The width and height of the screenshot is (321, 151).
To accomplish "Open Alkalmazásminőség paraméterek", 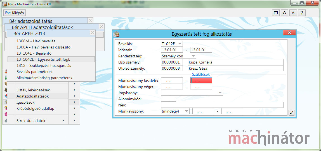I will coord(51,78).
